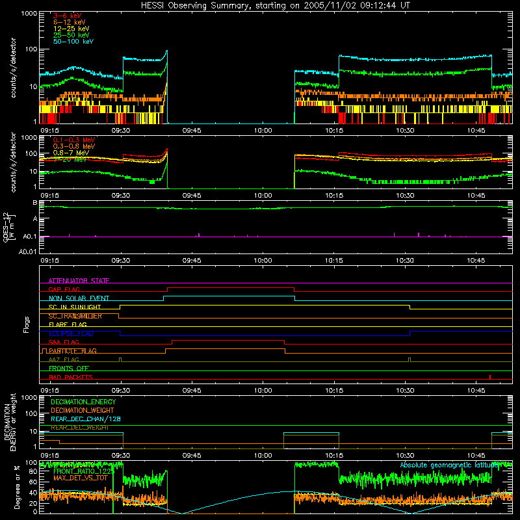Click the HESSI Observing Summary plot title
Image resolution: width=520 pixels, height=520 pixels.
pos(276,6)
